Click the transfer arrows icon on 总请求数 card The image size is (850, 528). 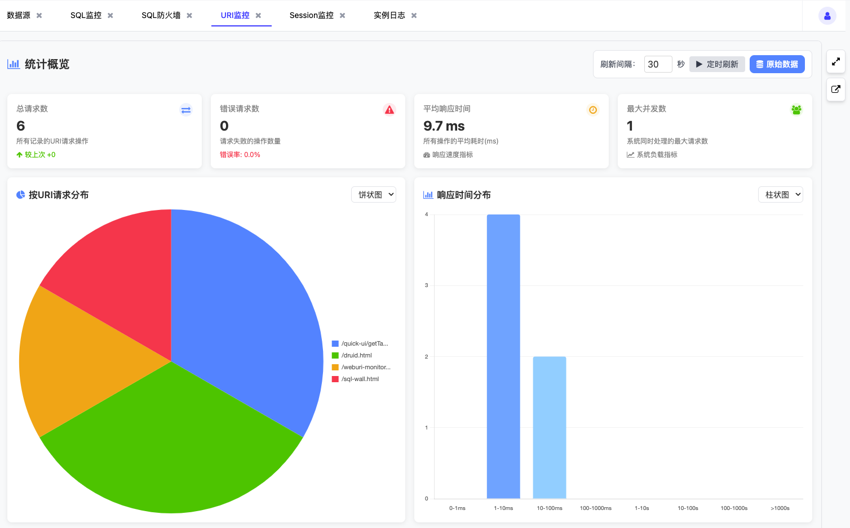[186, 110]
